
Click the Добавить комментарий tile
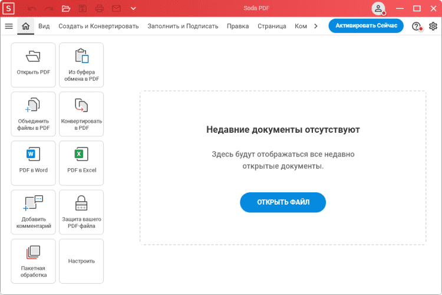point(33,212)
